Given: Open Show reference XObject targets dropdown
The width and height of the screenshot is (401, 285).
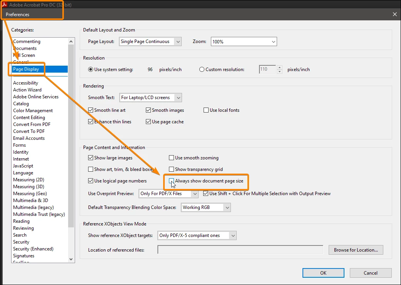Looking at the screenshot, I should coord(197,235).
